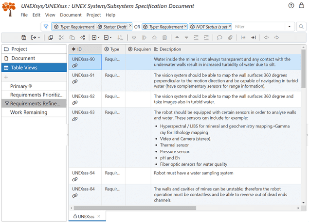The image size is (309, 222).
Task: Click the copy icon in the toolbar
Action: click(x=51, y=37)
